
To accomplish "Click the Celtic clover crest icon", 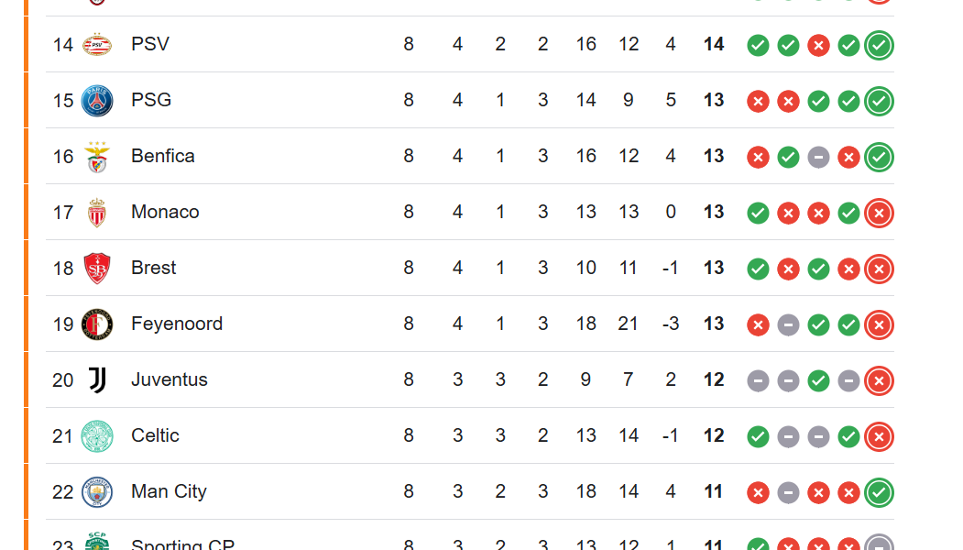I will click(97, 436).
